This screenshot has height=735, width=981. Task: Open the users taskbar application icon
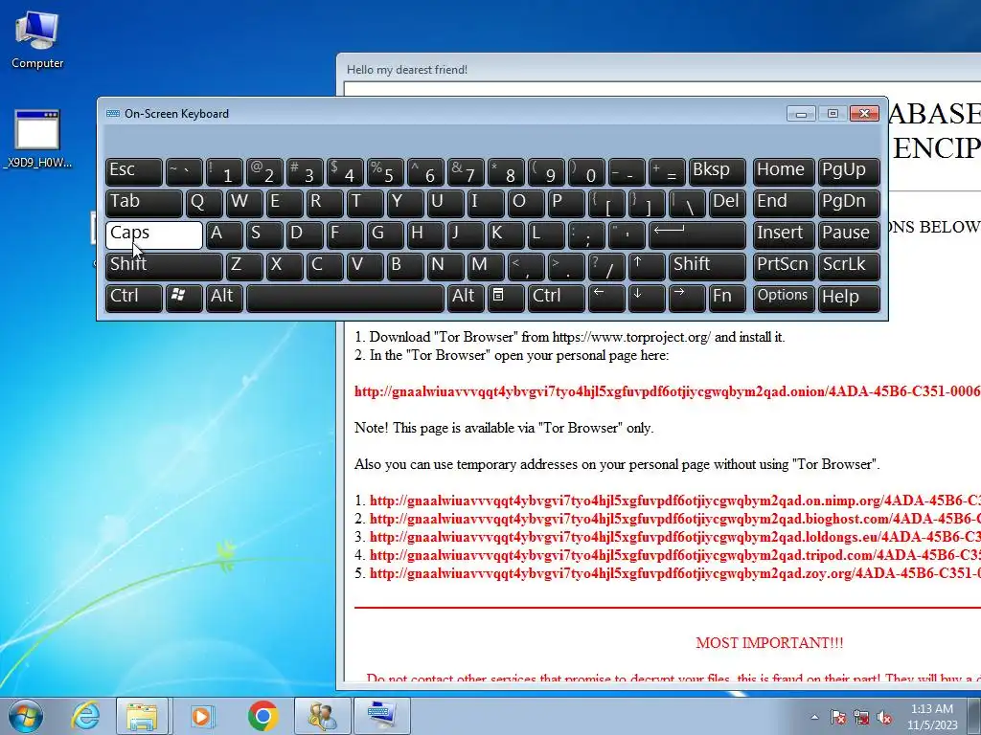point(322,716)
